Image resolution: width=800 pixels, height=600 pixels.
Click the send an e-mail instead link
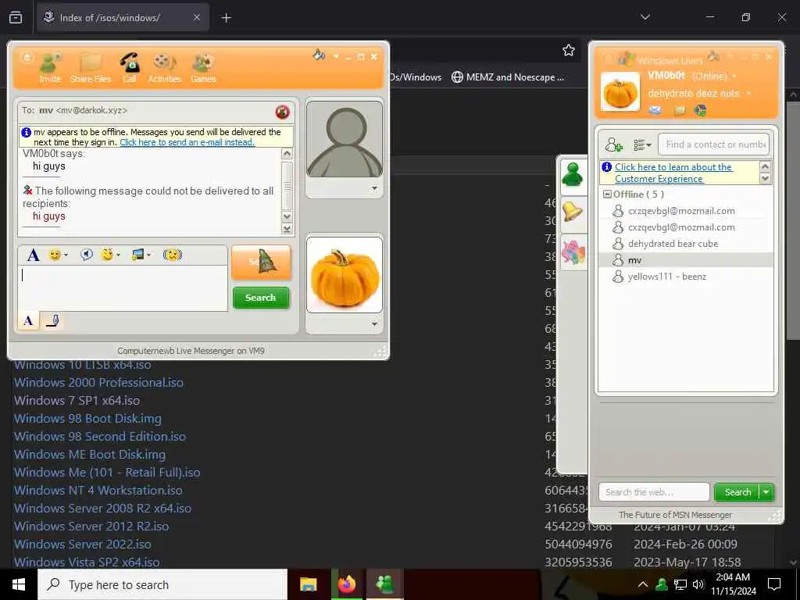pyautogui.click(x=187, y=142)
